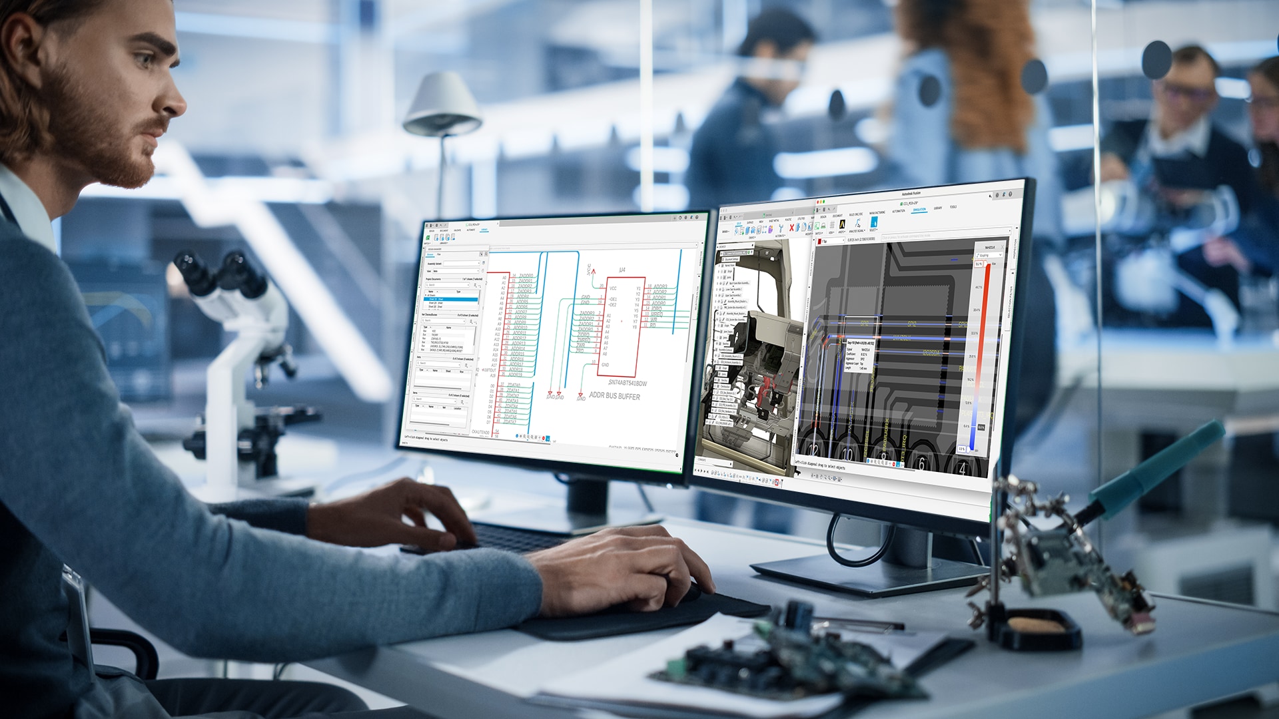
Task: Click the SWITCH button in the Simulation toolbar
Action: click(x=818, y=226)
